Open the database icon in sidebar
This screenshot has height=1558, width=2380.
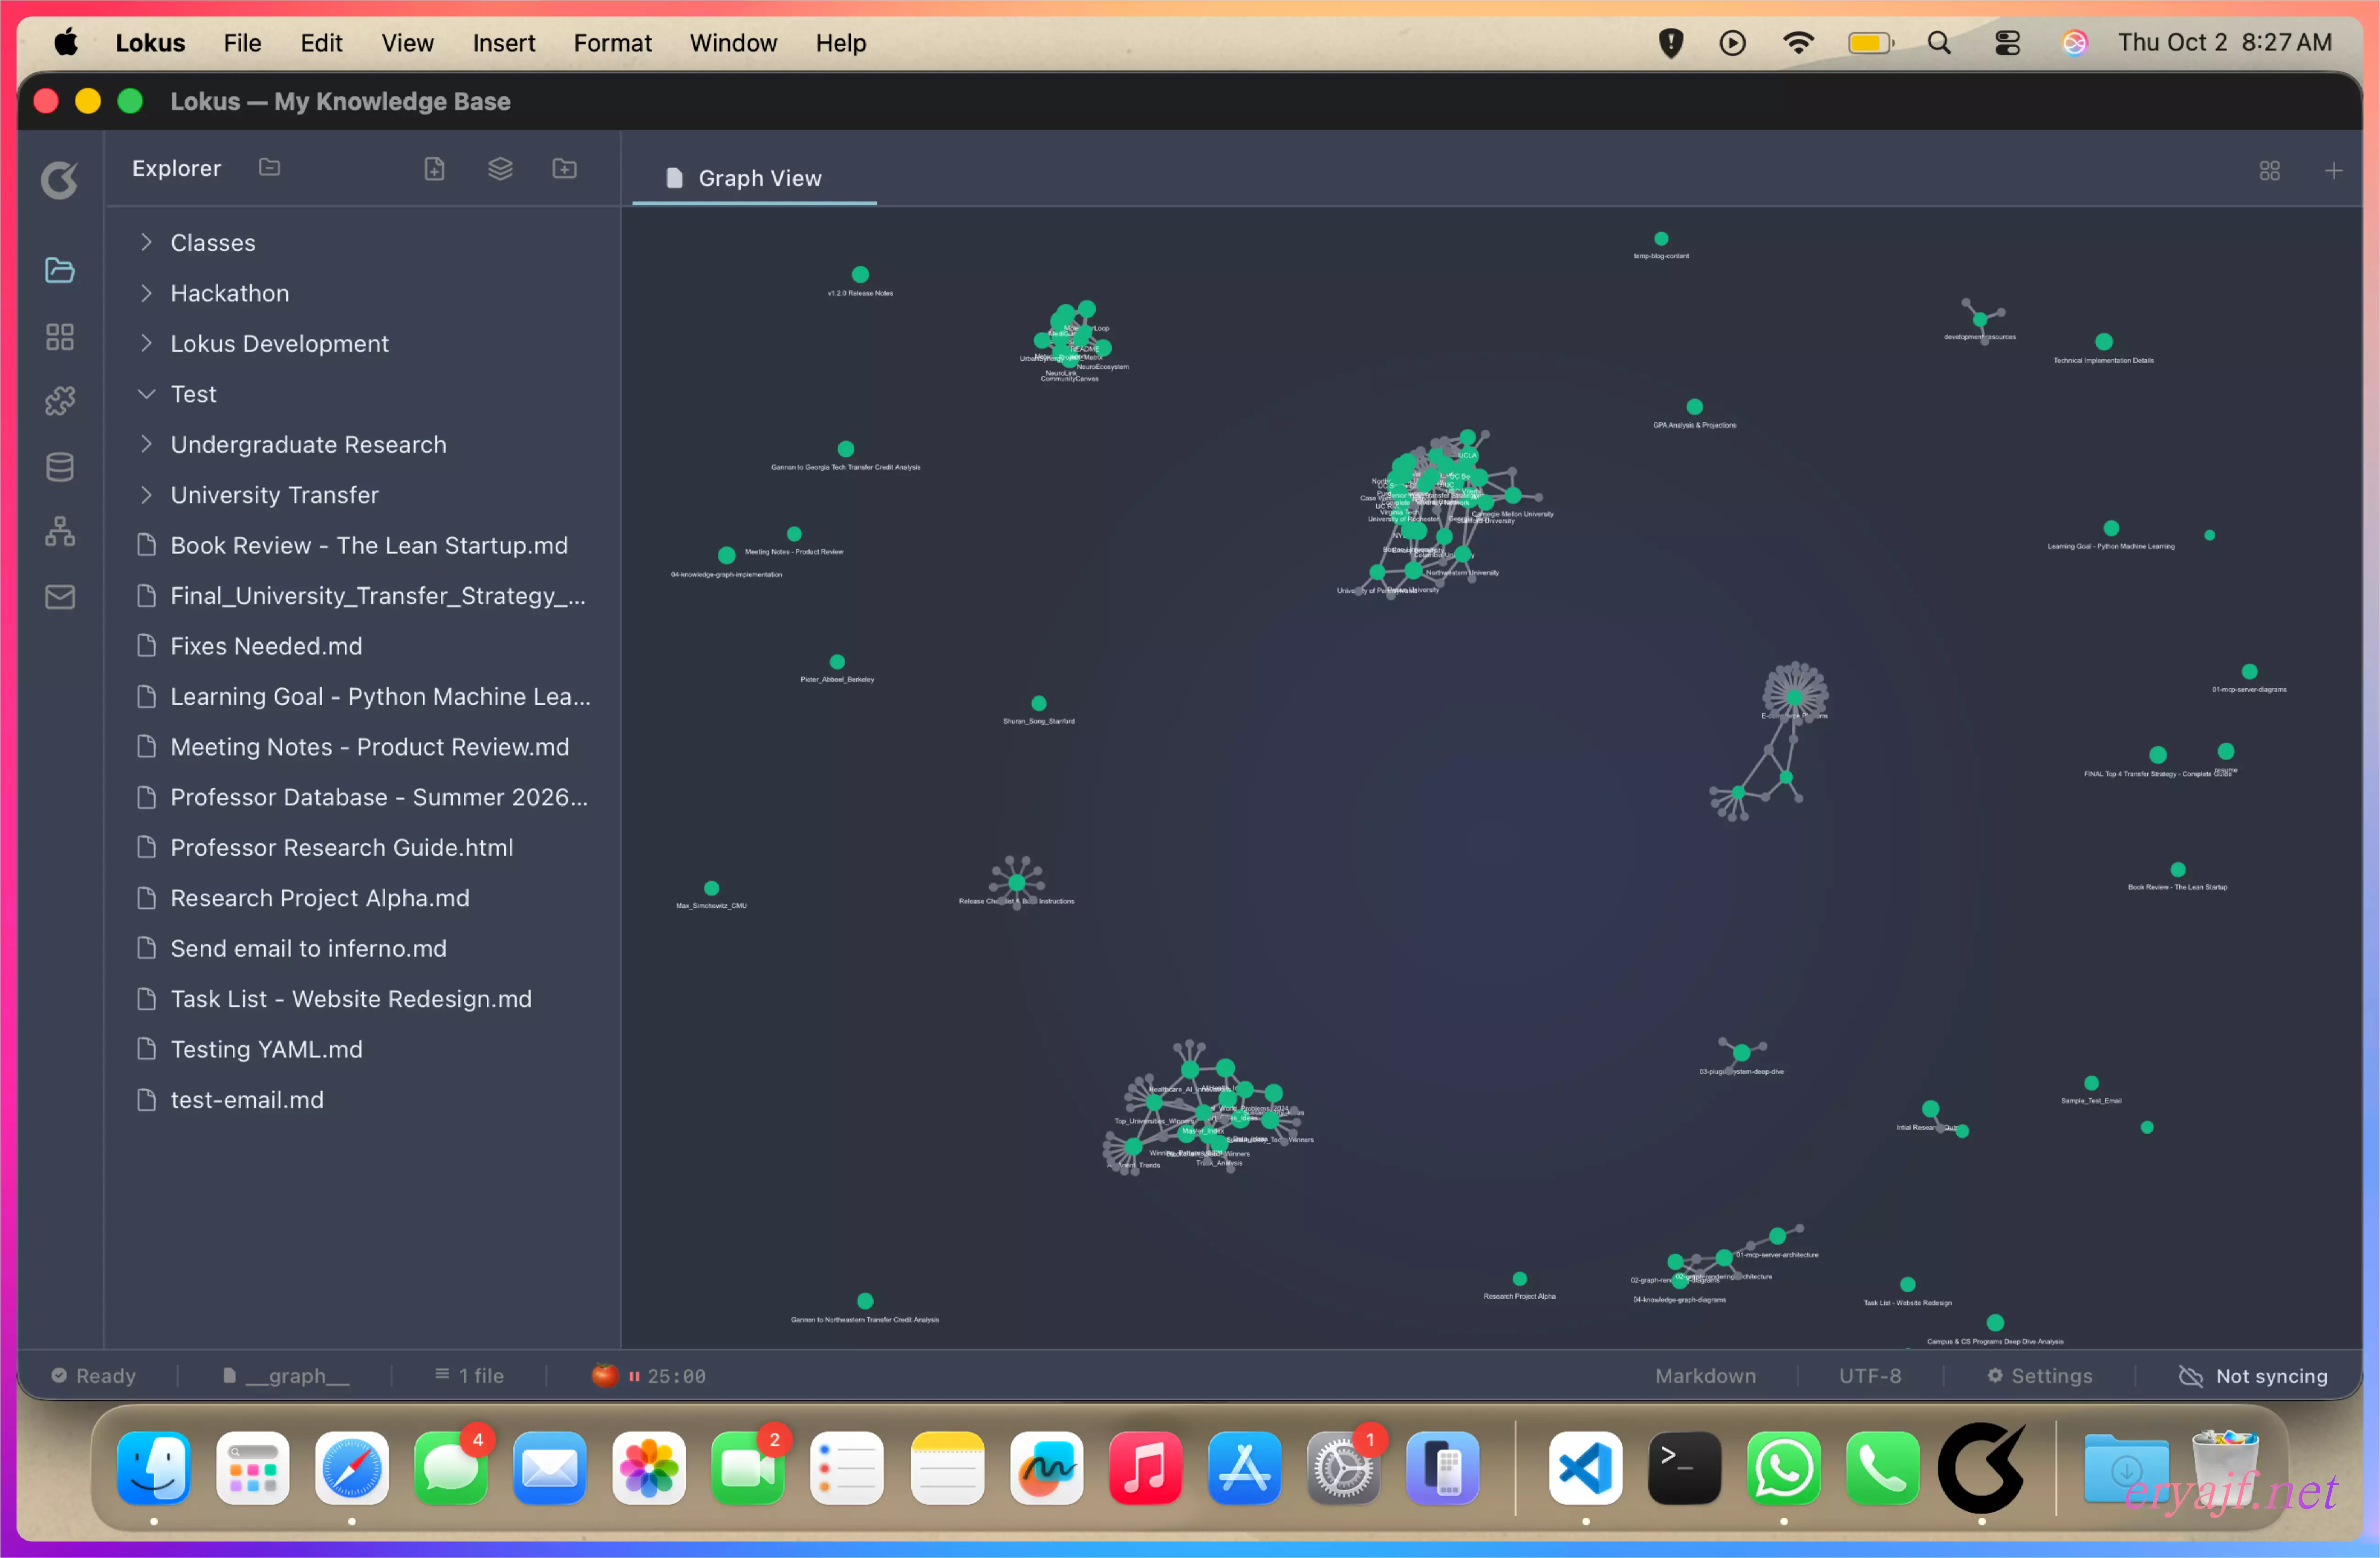coord(60,466)
